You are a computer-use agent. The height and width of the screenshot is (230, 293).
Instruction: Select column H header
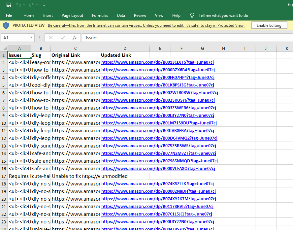click(223, 49)
